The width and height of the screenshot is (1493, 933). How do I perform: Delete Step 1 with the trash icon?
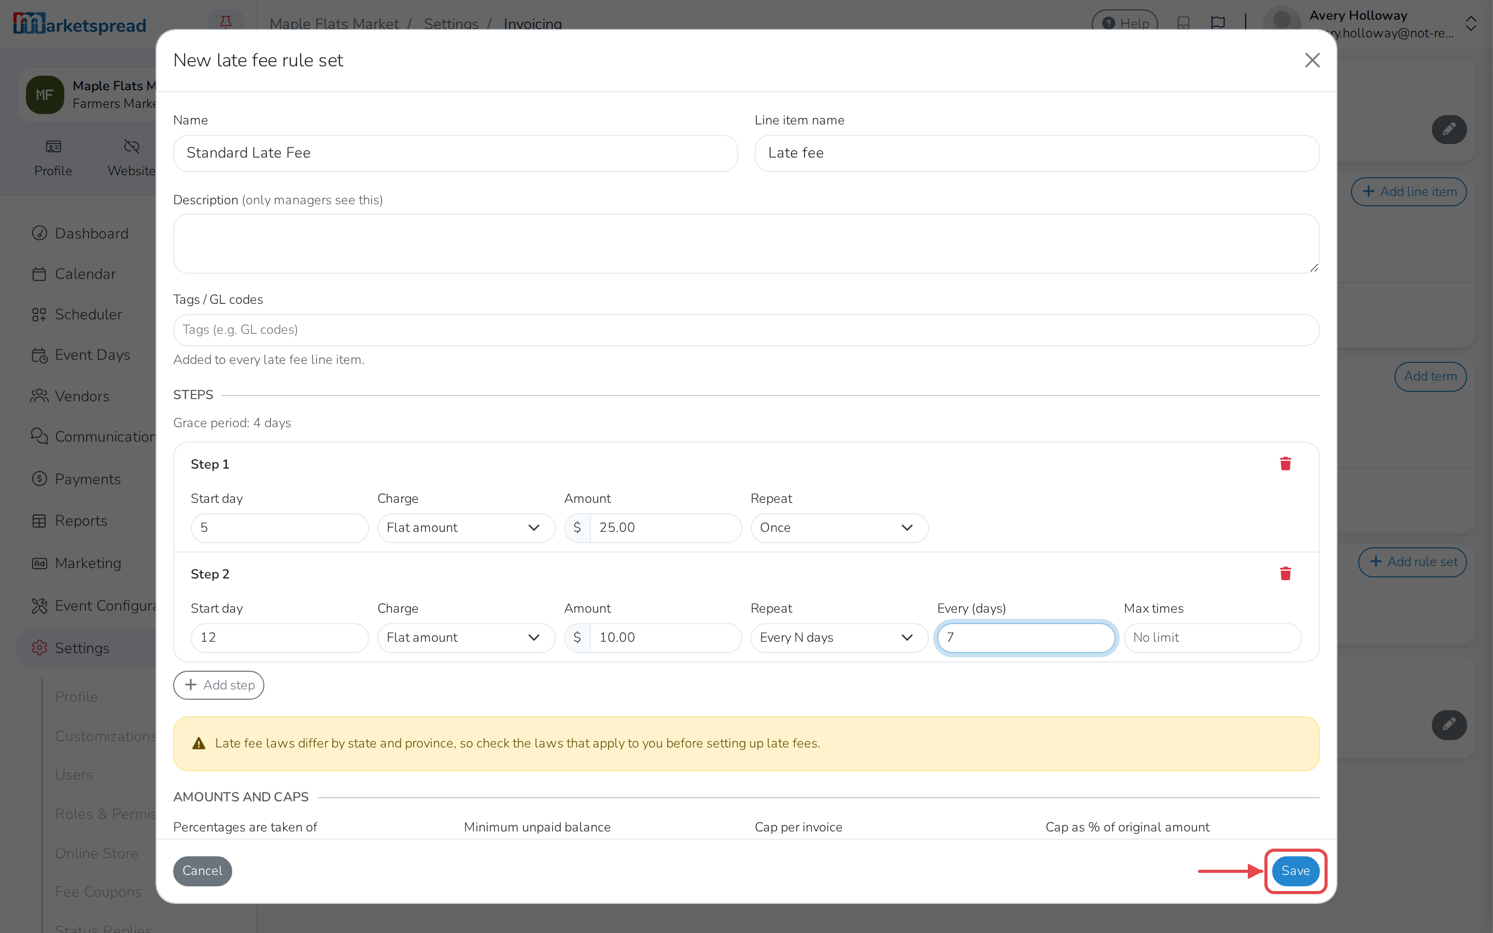pyautogui.click(x=1285, y=463)
